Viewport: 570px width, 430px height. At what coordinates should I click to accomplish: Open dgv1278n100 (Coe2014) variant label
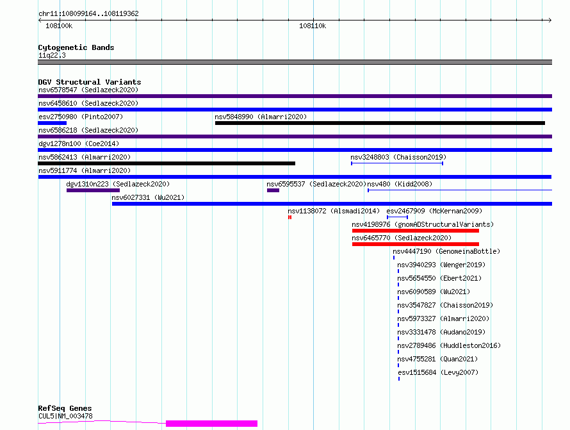tap(79, 144)
